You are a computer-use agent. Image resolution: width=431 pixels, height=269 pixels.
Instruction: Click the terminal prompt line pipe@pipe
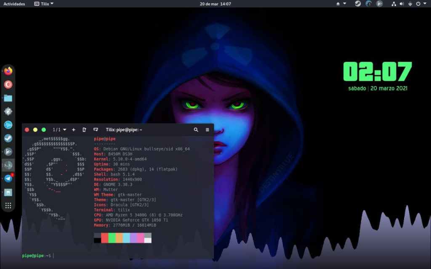click(37, 256)
